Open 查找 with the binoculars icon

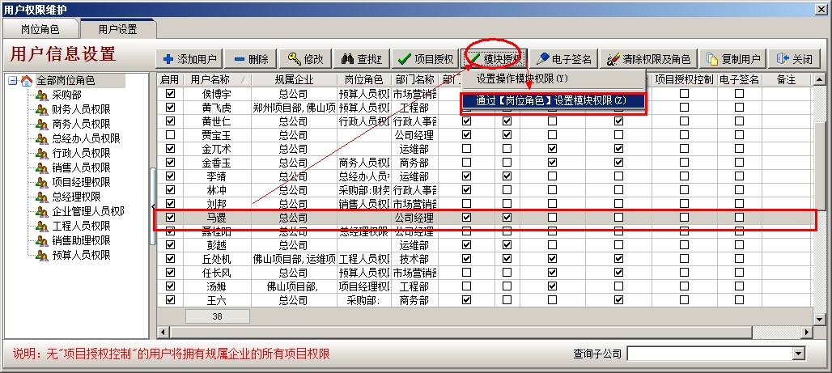(x=360, y=59)
